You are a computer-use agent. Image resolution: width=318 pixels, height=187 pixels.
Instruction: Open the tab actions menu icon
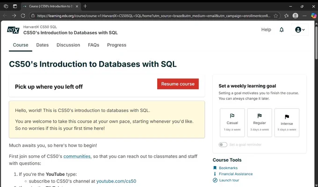click(15, 6)
